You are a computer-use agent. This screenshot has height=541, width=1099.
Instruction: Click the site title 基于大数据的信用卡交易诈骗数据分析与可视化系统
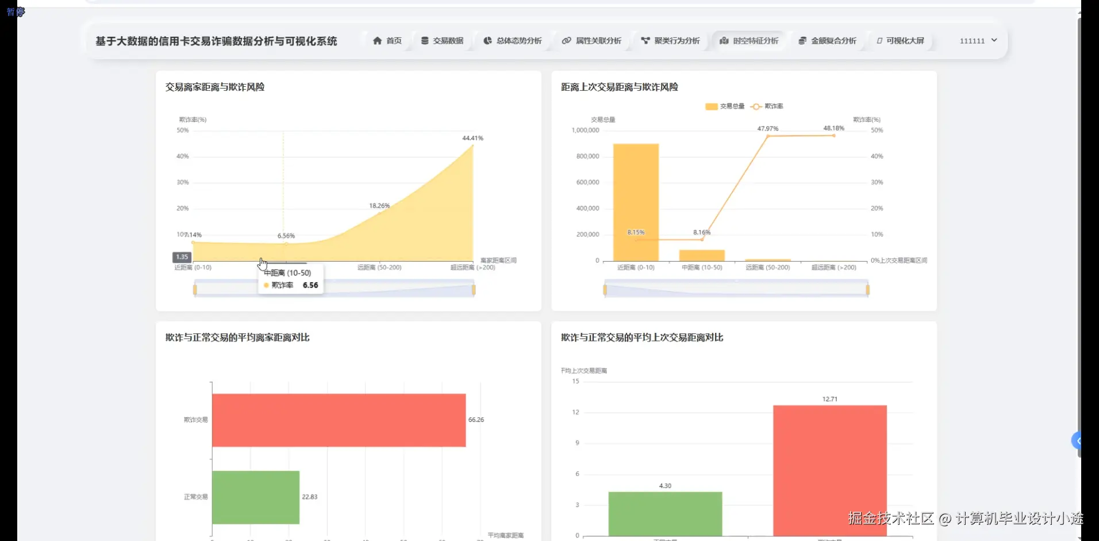(x=216, y=41)
